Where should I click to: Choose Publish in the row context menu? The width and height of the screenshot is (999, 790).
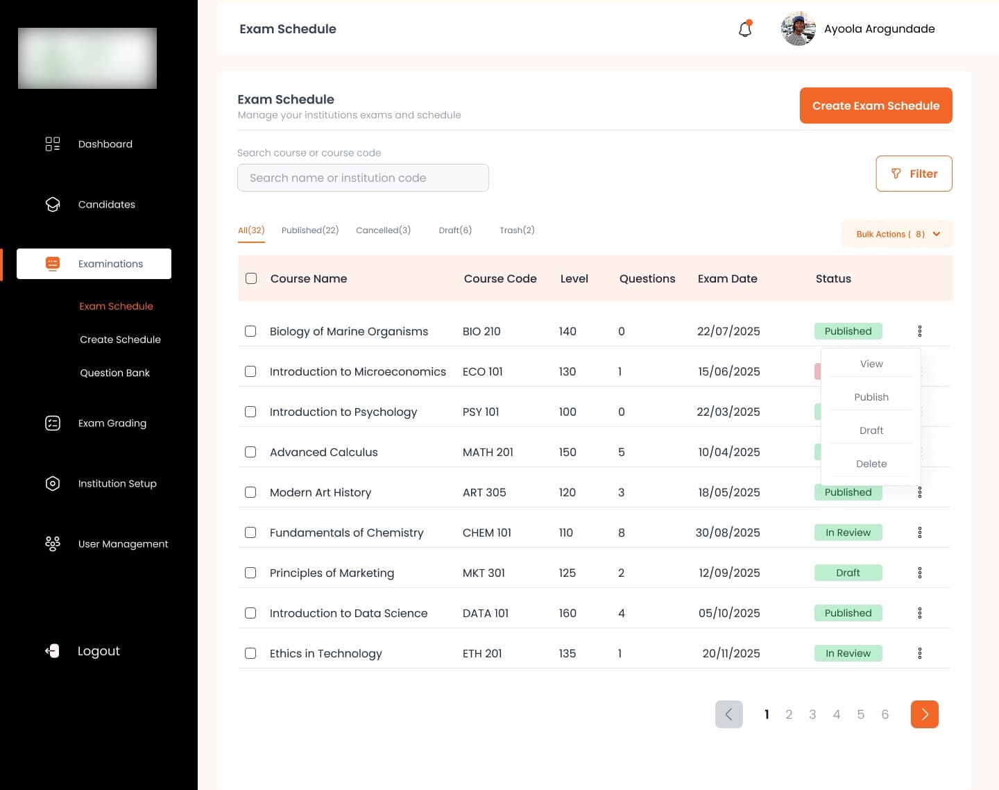pyautogui.click(x=871, y=397)
